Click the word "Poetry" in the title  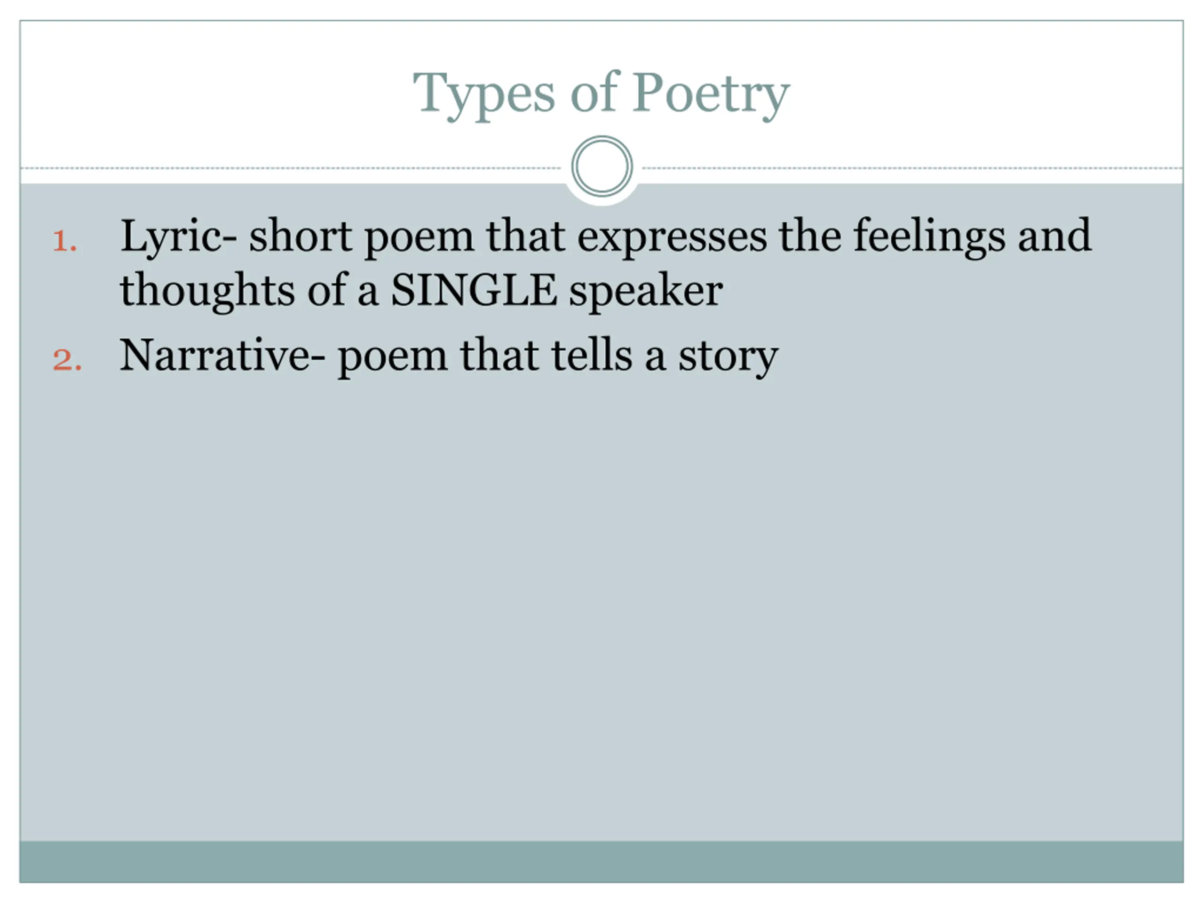point(711,96)
